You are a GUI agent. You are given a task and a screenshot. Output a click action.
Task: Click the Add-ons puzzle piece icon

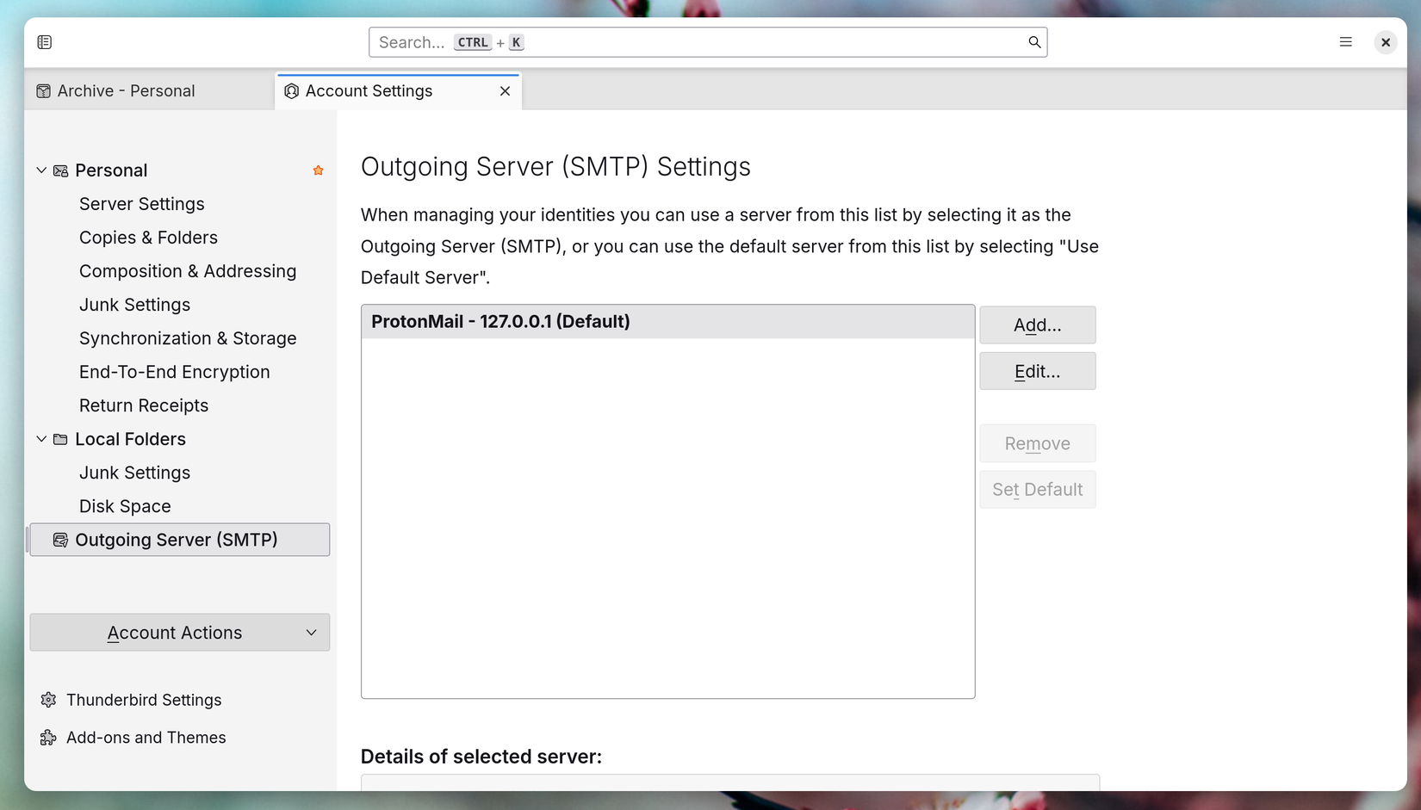coord(48,738)
